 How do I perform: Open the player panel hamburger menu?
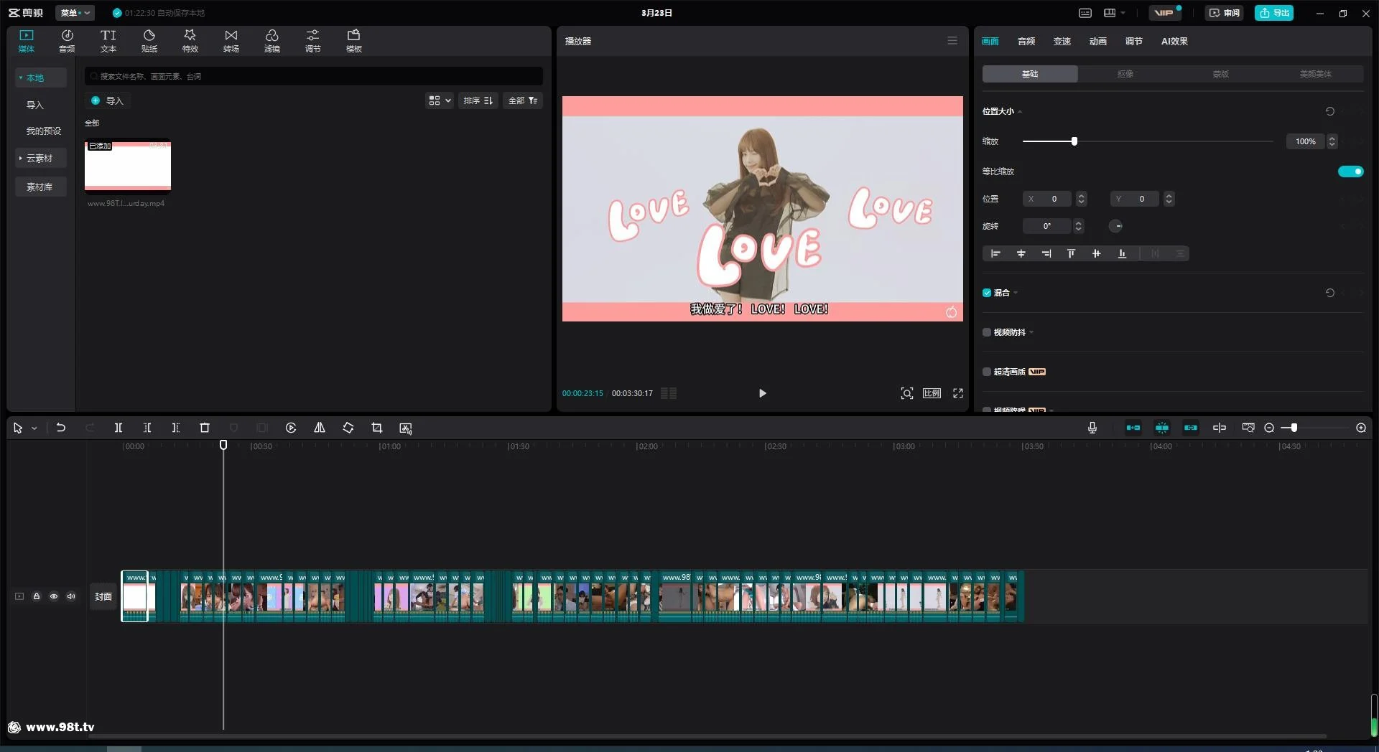pyautogui.click(x=952, y=41)
